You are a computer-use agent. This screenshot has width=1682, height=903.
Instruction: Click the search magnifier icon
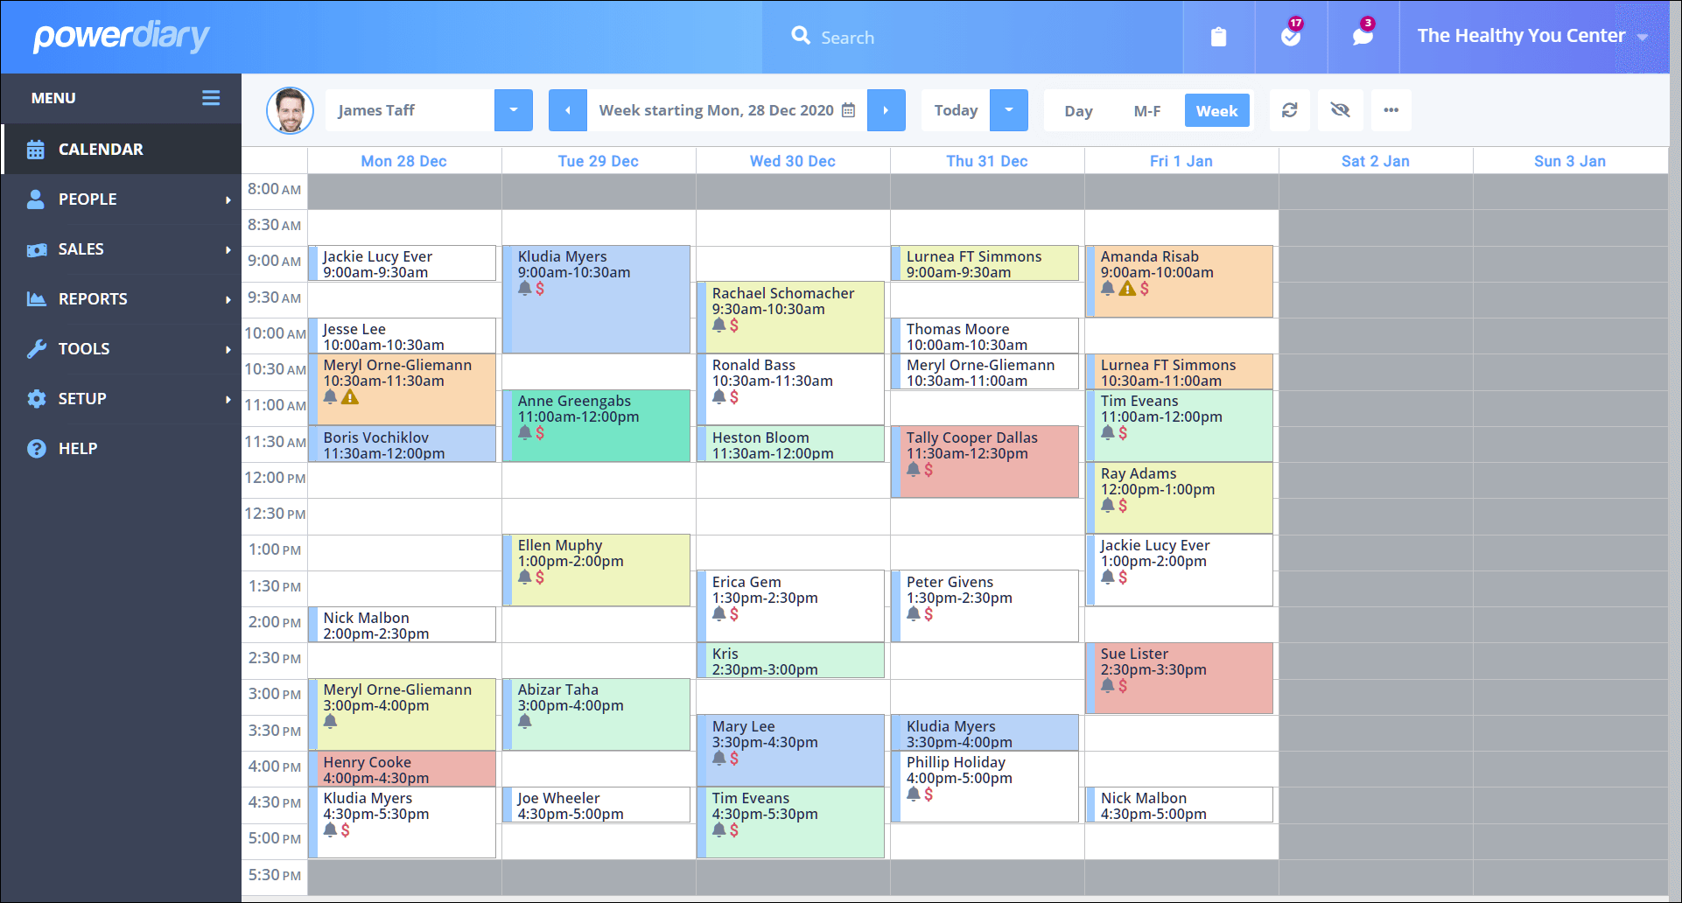tap(801, 36)
